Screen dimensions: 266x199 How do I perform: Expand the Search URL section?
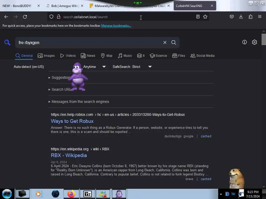[x=60, y=89]
